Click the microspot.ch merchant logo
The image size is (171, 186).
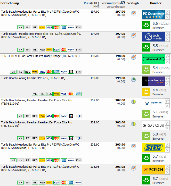tap(153, 59)
